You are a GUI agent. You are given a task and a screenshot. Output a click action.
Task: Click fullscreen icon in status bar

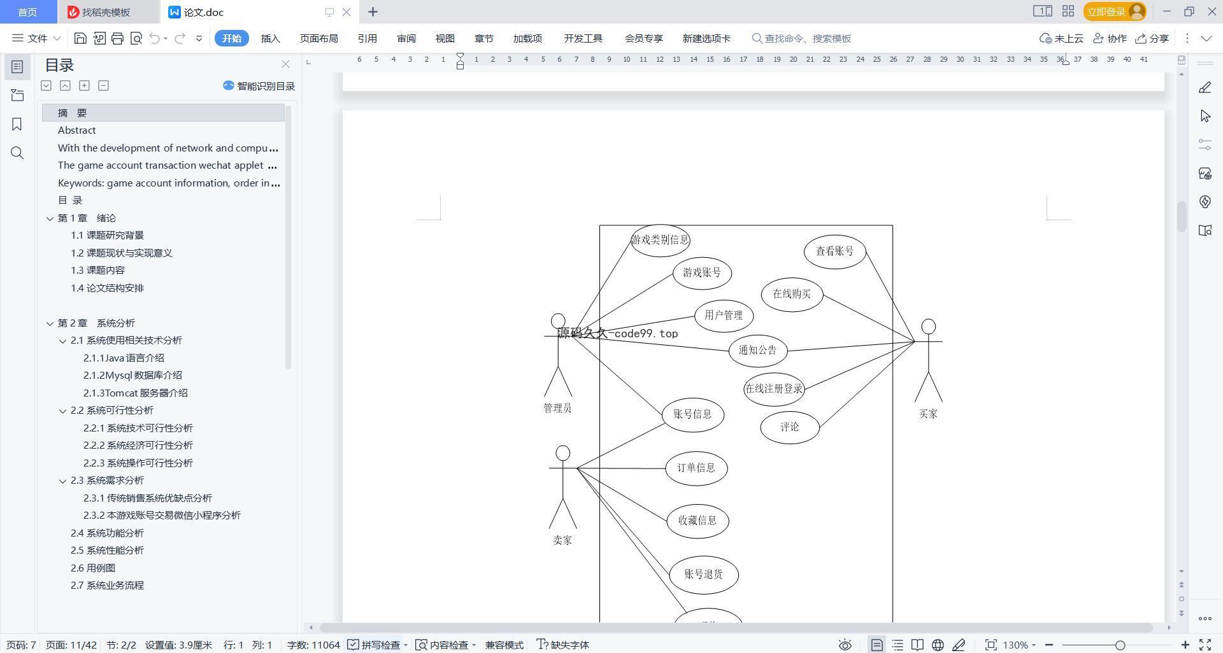(1205, 645)
